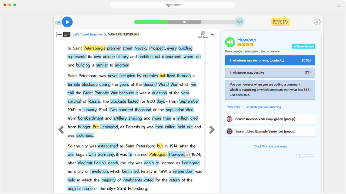Expand meanings with View more
346x194 pixels.
234,107
